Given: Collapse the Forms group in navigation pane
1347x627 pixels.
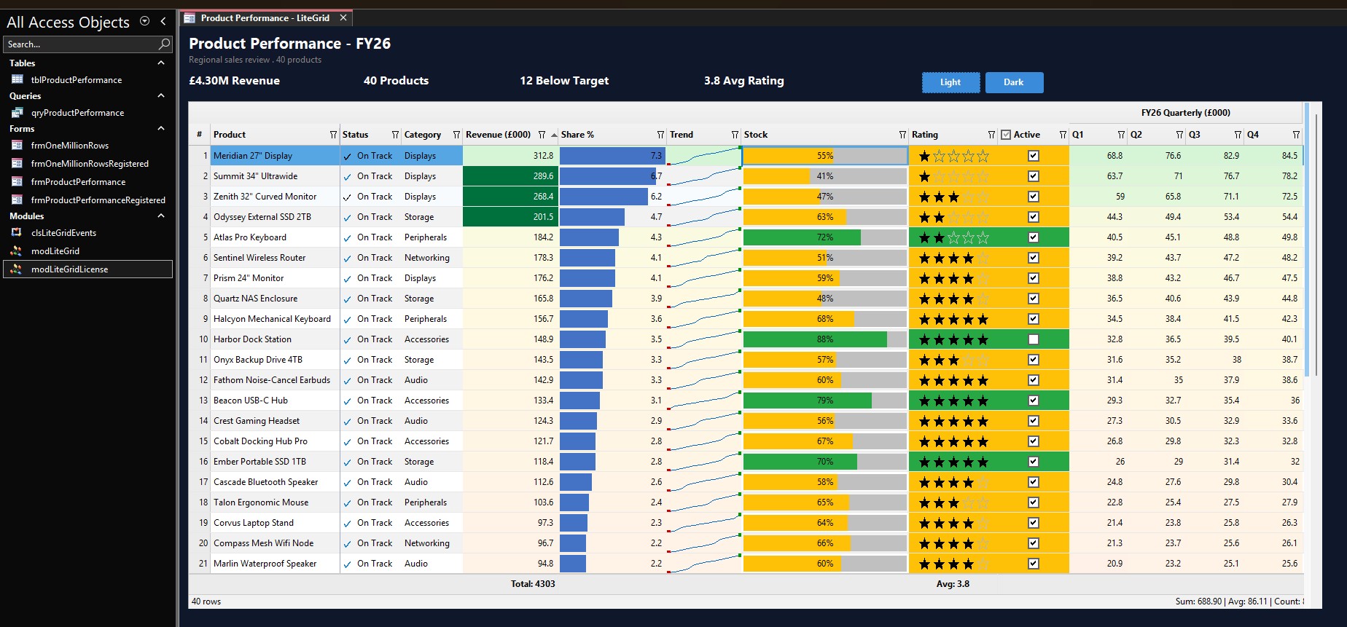Looking at the screenshot, I should tap(161, 129).
